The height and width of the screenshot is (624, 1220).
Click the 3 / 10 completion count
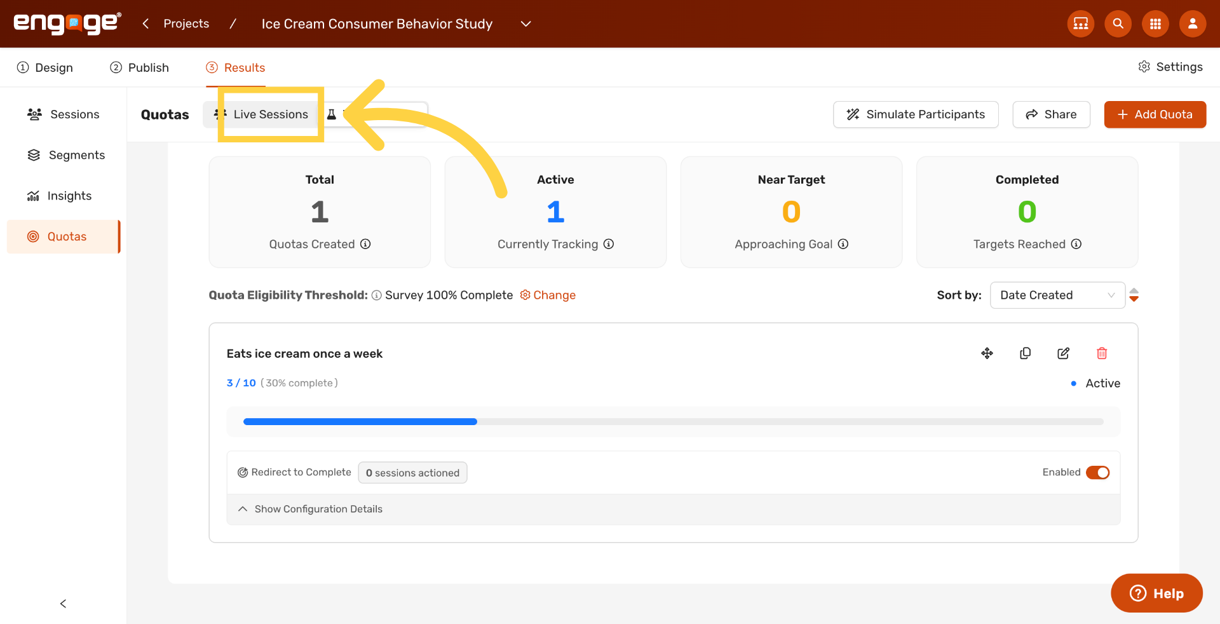241,383
